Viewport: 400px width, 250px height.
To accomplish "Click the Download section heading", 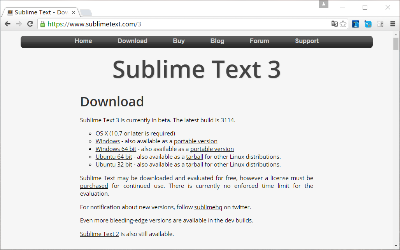I will click(x=112, y=102).
